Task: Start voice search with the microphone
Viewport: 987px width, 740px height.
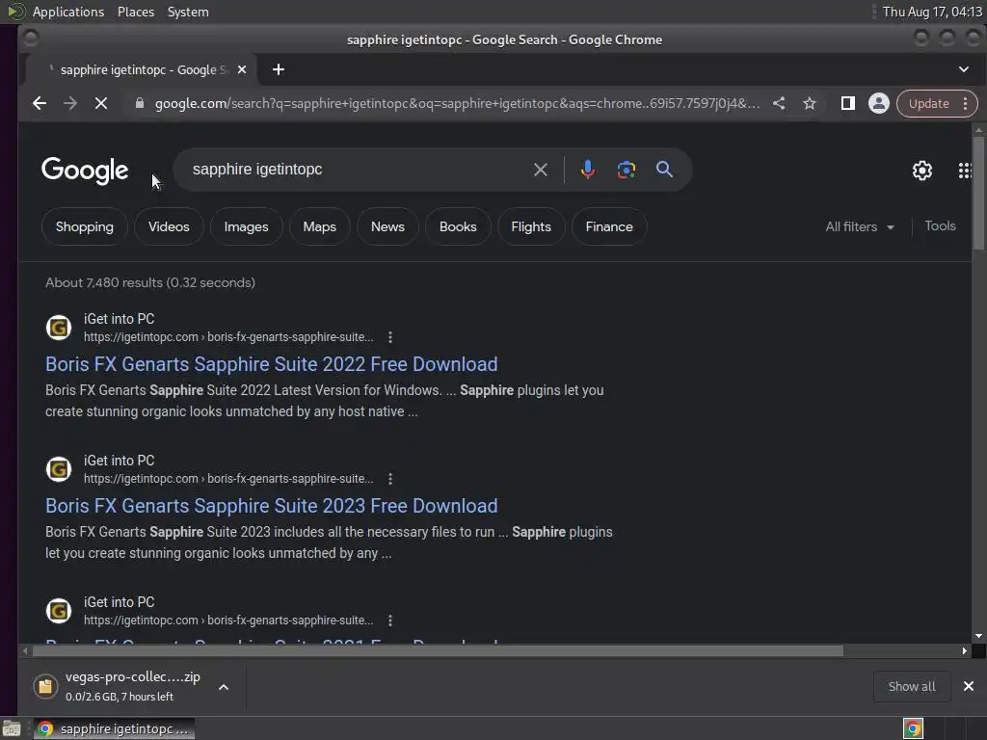Action: point(587,170)
